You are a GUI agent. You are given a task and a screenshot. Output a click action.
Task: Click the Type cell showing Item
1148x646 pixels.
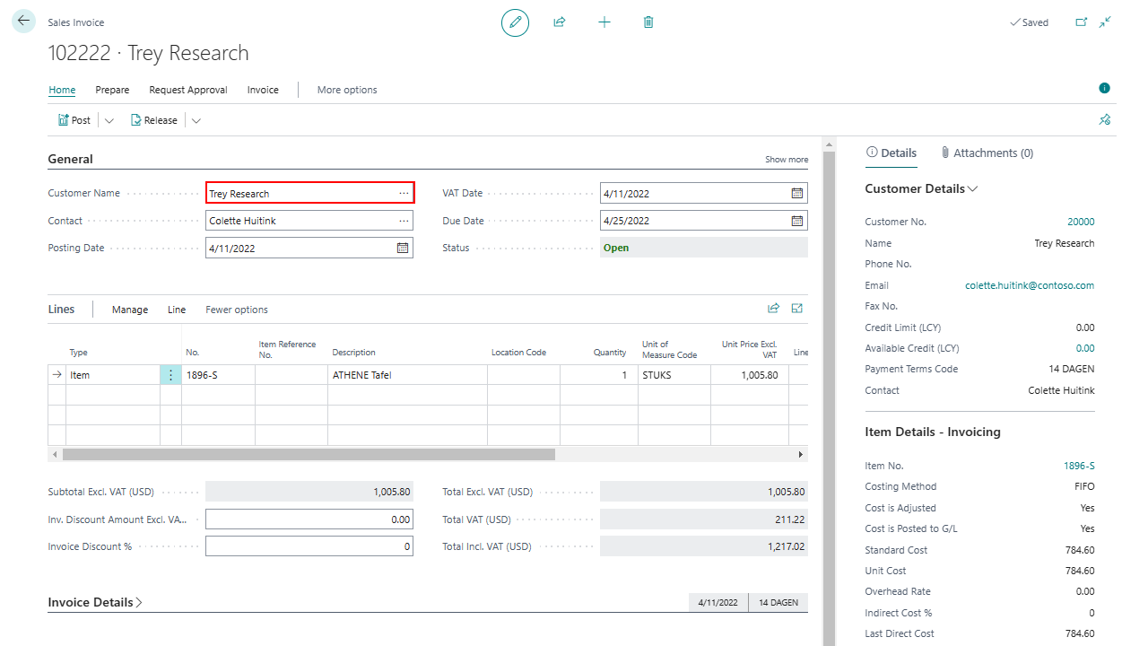(113, 375)
